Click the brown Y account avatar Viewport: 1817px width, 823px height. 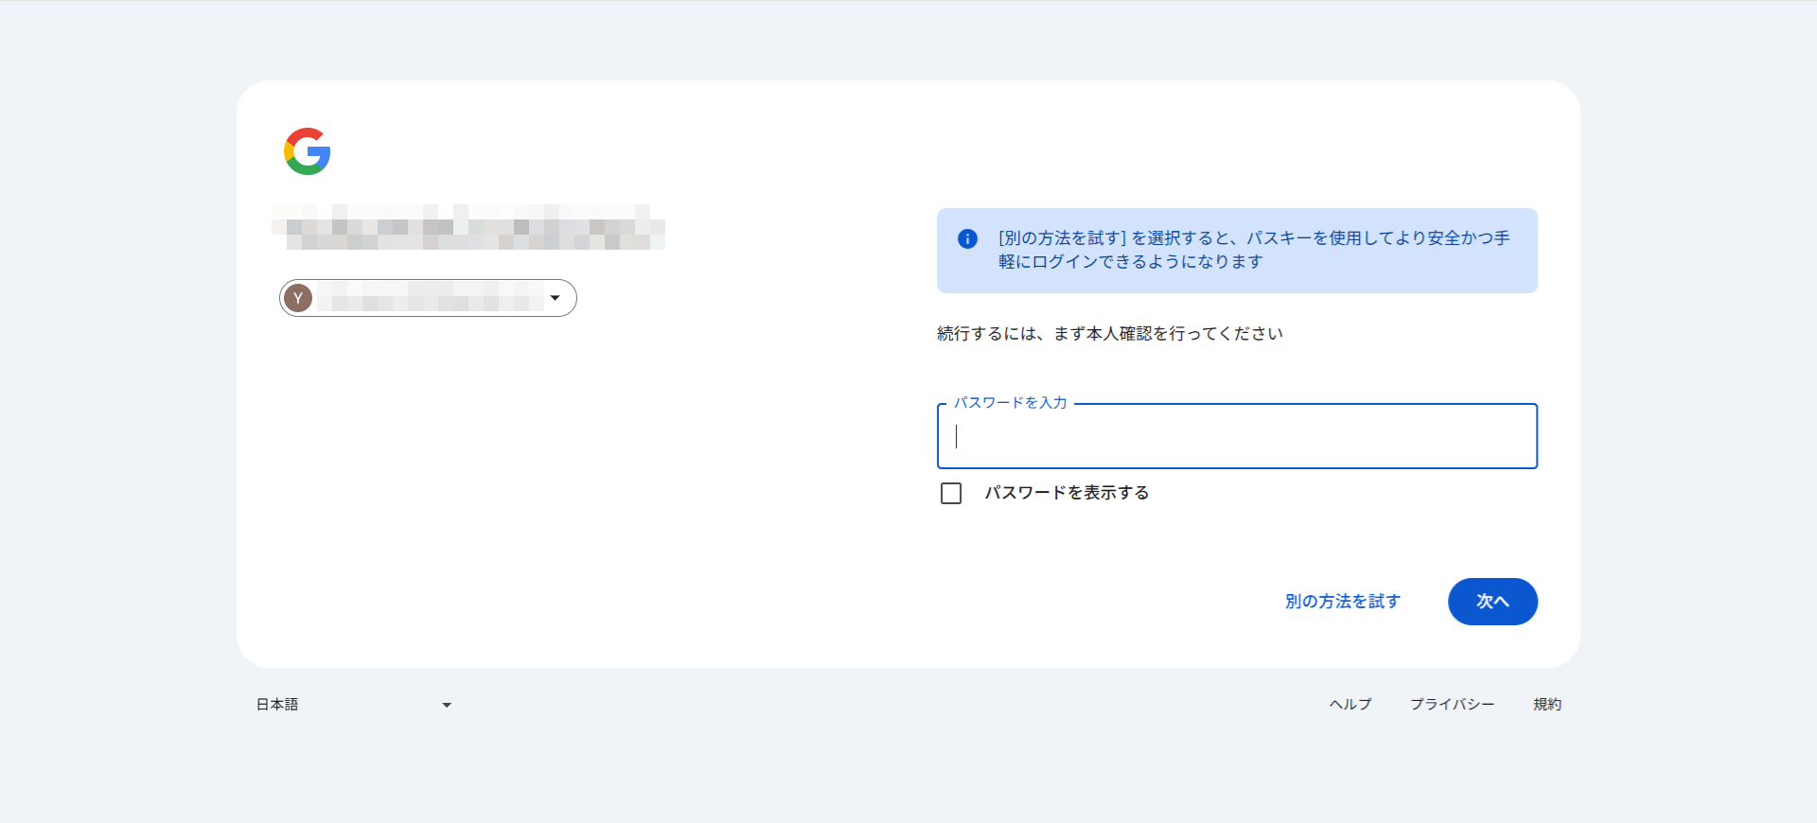298,298
